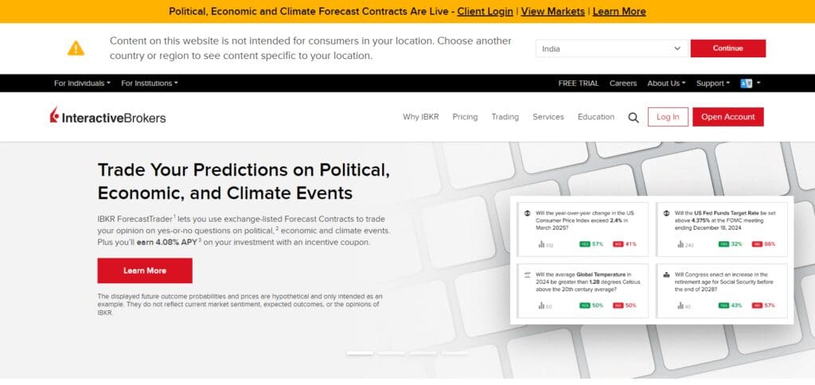
Task: Open the Services menu
Action: tap(548, 117)
